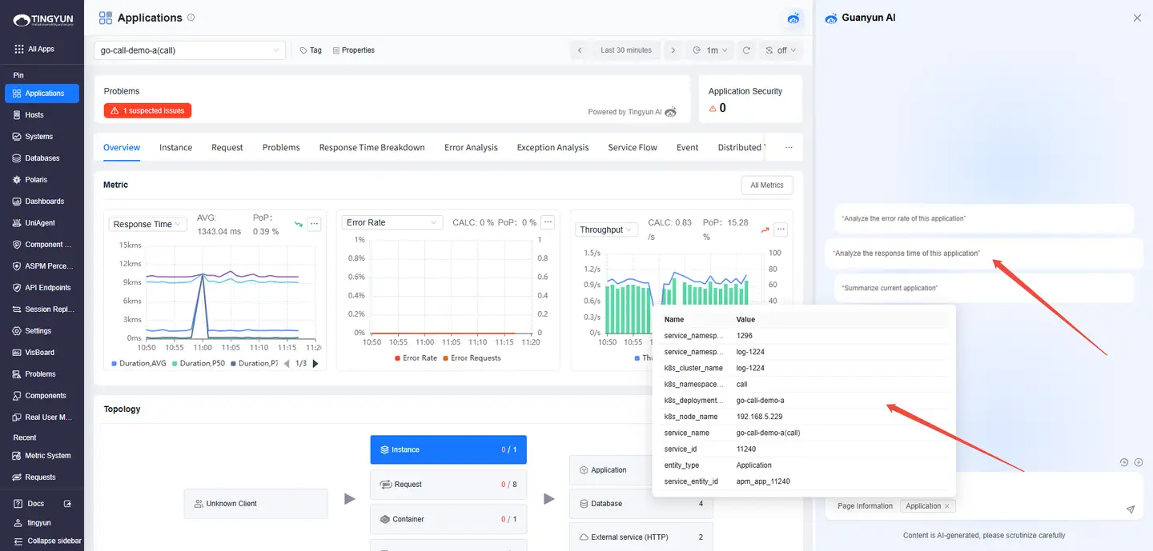Go to previous time range arrow
This screenshot has width=1153, height=551.
coord(580,50)
